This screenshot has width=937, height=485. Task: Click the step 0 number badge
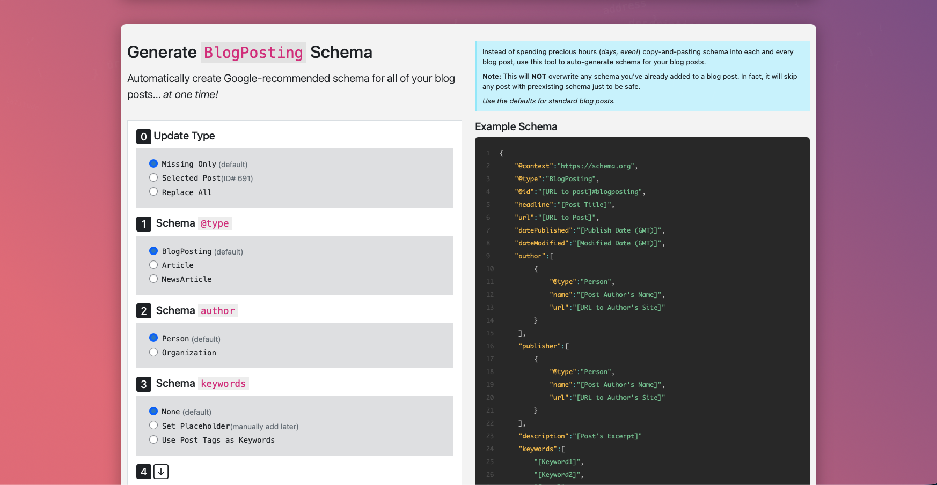pyautogui.click(x=143, y=137)
